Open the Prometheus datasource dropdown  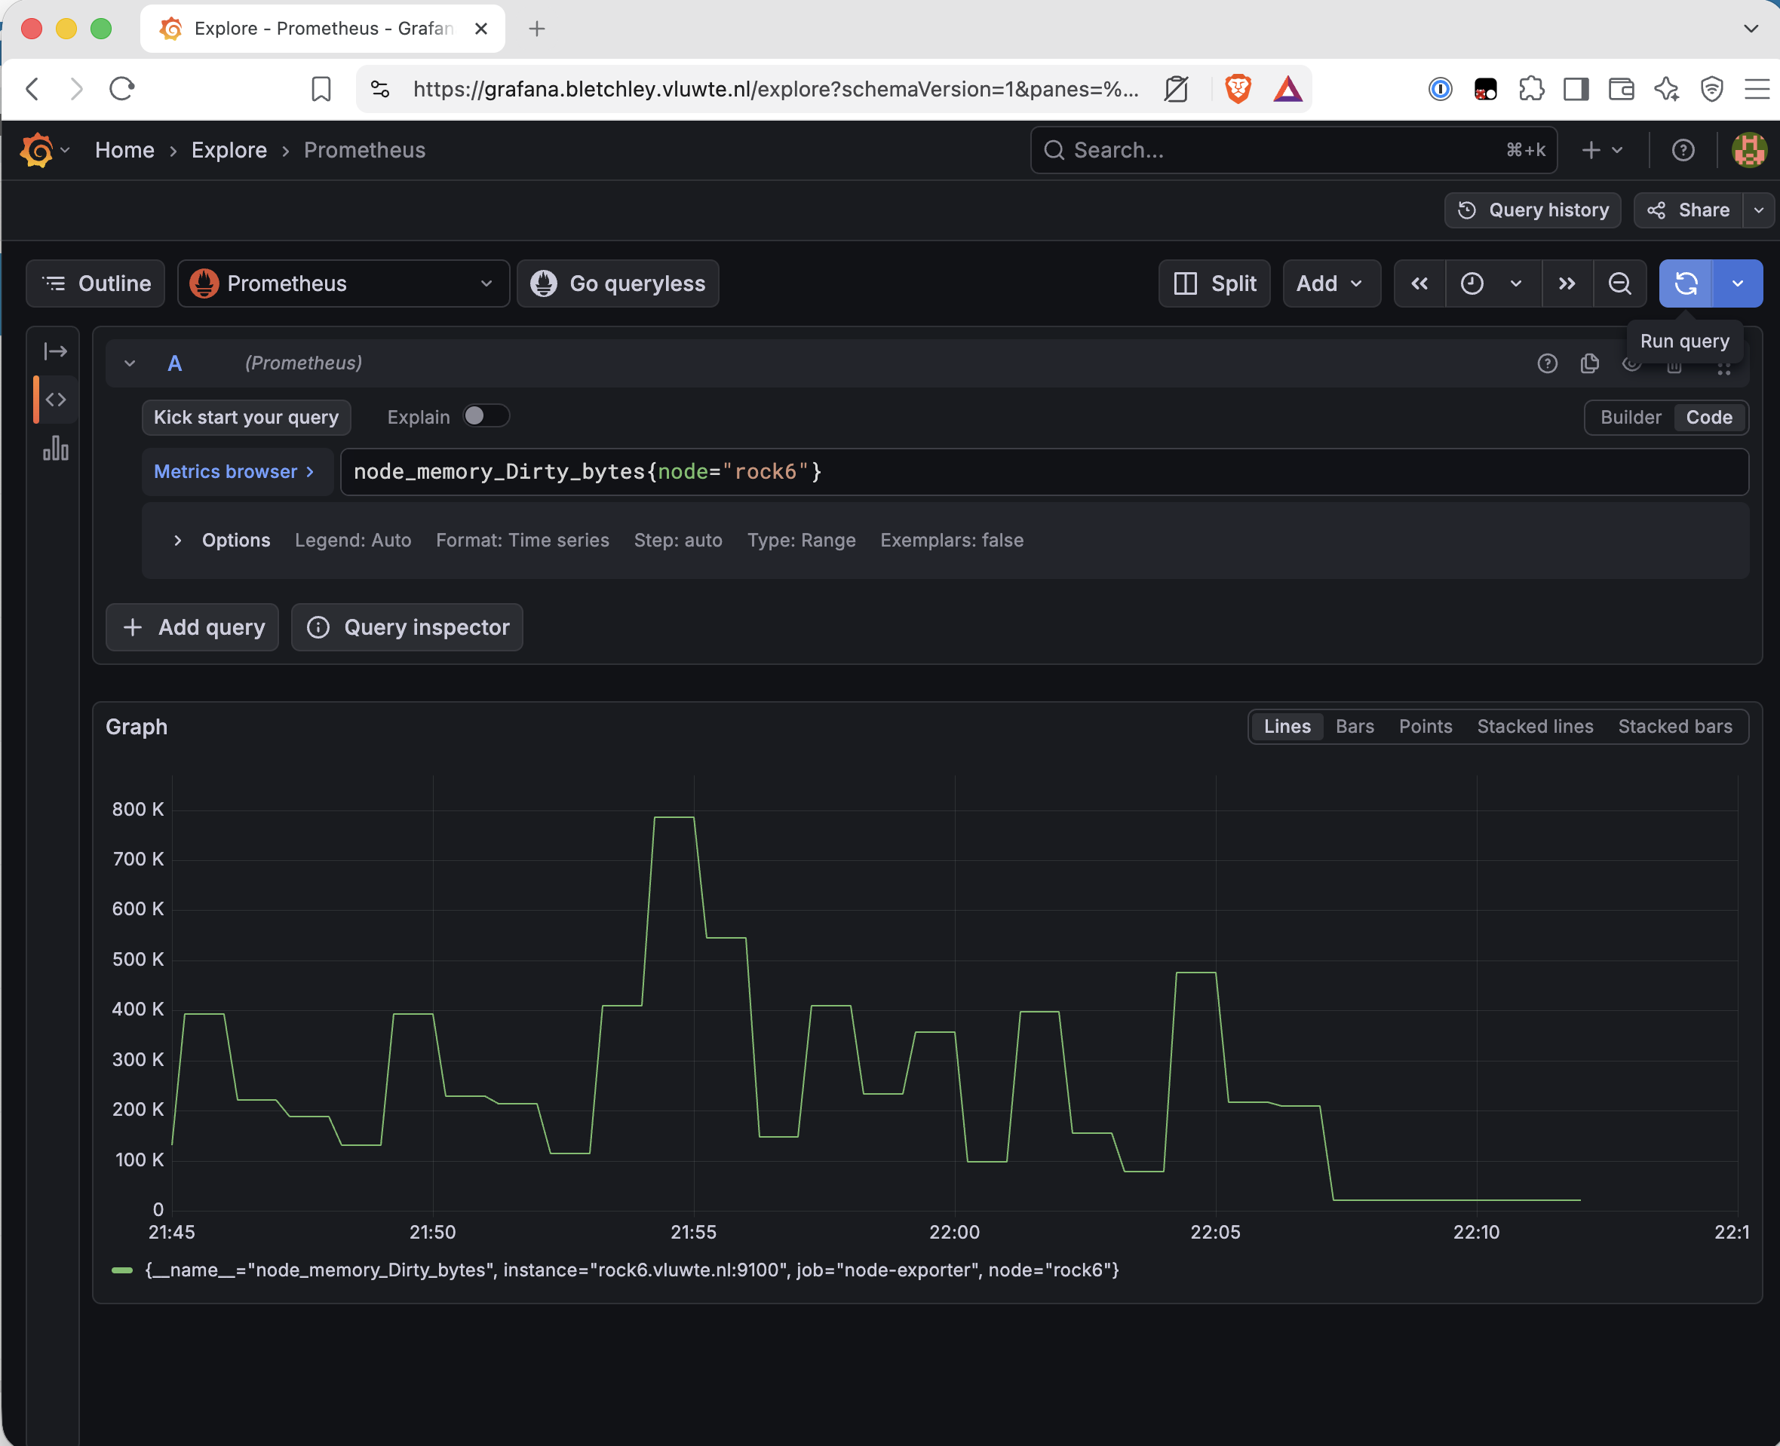click(x=343, y=283)
